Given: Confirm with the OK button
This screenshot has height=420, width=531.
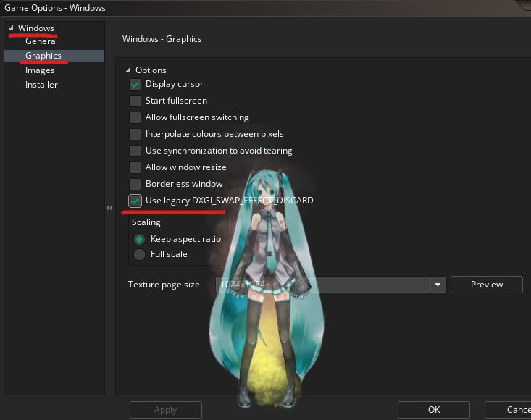Looking at the screenshot, I should point(434,410).
